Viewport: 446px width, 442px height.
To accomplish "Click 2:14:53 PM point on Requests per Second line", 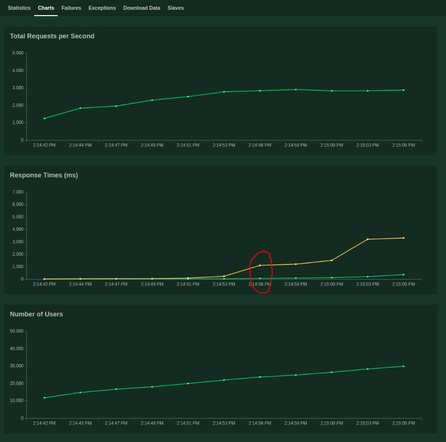I will click(224, 92).
